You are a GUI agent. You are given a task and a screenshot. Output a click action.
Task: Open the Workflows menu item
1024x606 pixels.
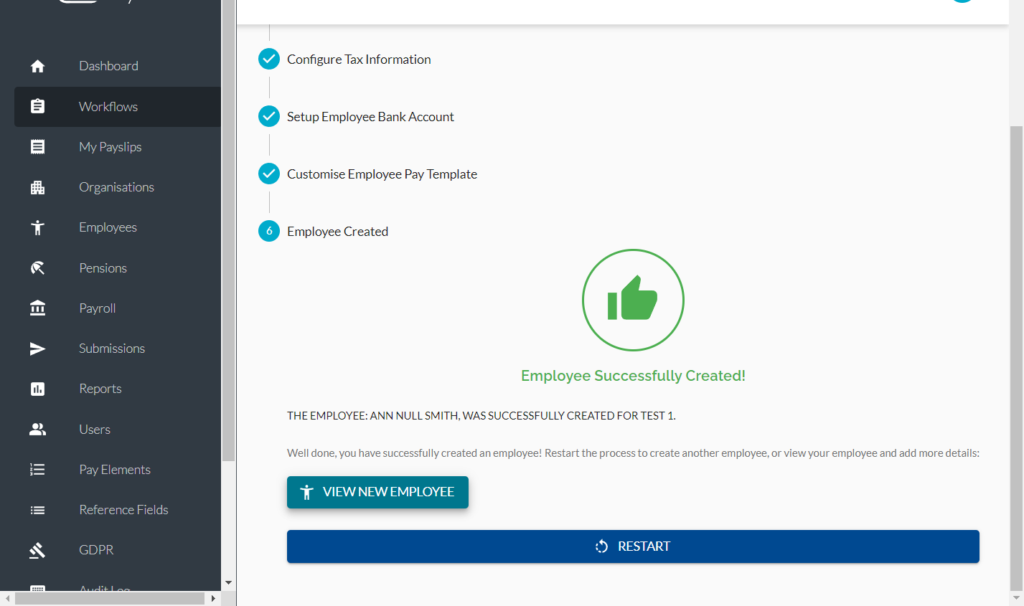coord(118,107)
